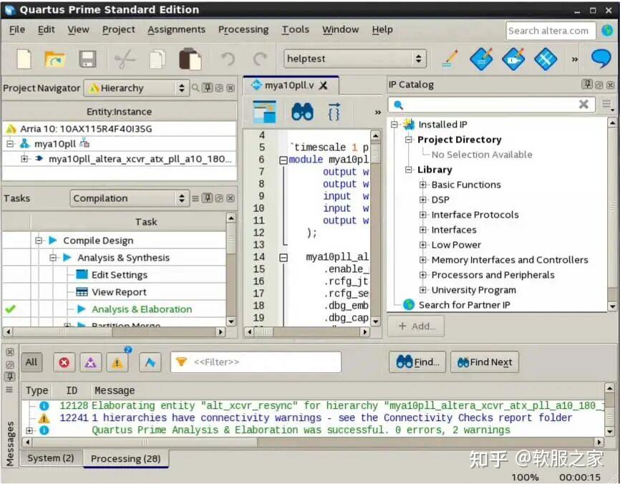
Task: Switch to the Processing (28) messages tab
Action: (126, 458)
